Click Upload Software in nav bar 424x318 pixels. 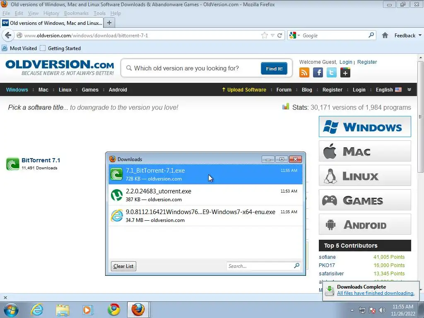[x=244, y=90]
